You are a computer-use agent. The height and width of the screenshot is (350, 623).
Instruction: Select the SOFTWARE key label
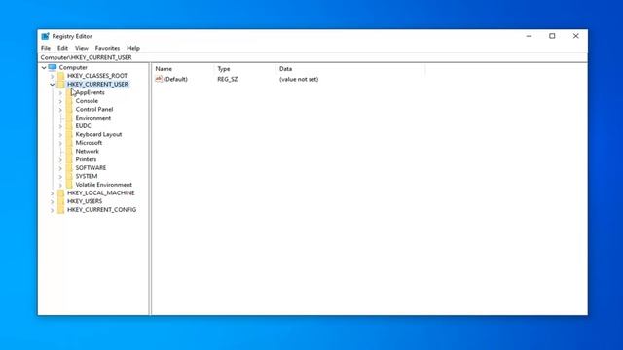[x=91, y=167]
